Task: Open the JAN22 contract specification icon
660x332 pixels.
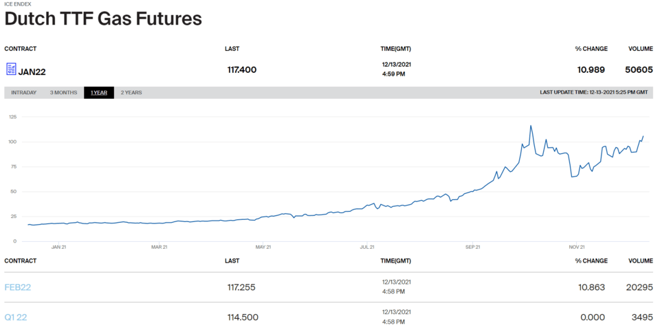Action: click(x=11, y=69)
